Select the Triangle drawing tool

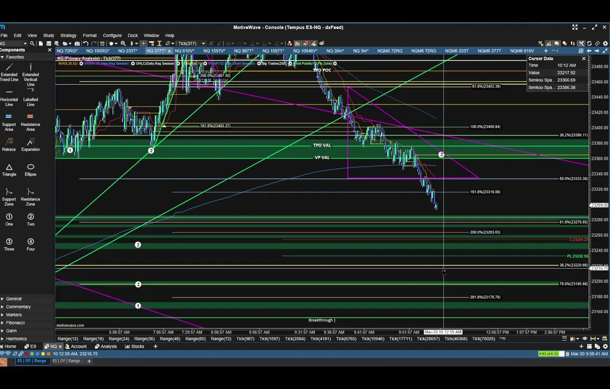click(9, 170)
